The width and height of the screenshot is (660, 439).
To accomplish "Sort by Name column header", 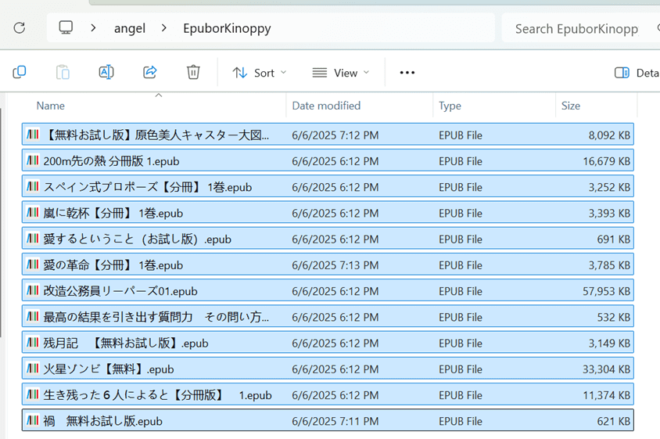I will pos(51,106).
